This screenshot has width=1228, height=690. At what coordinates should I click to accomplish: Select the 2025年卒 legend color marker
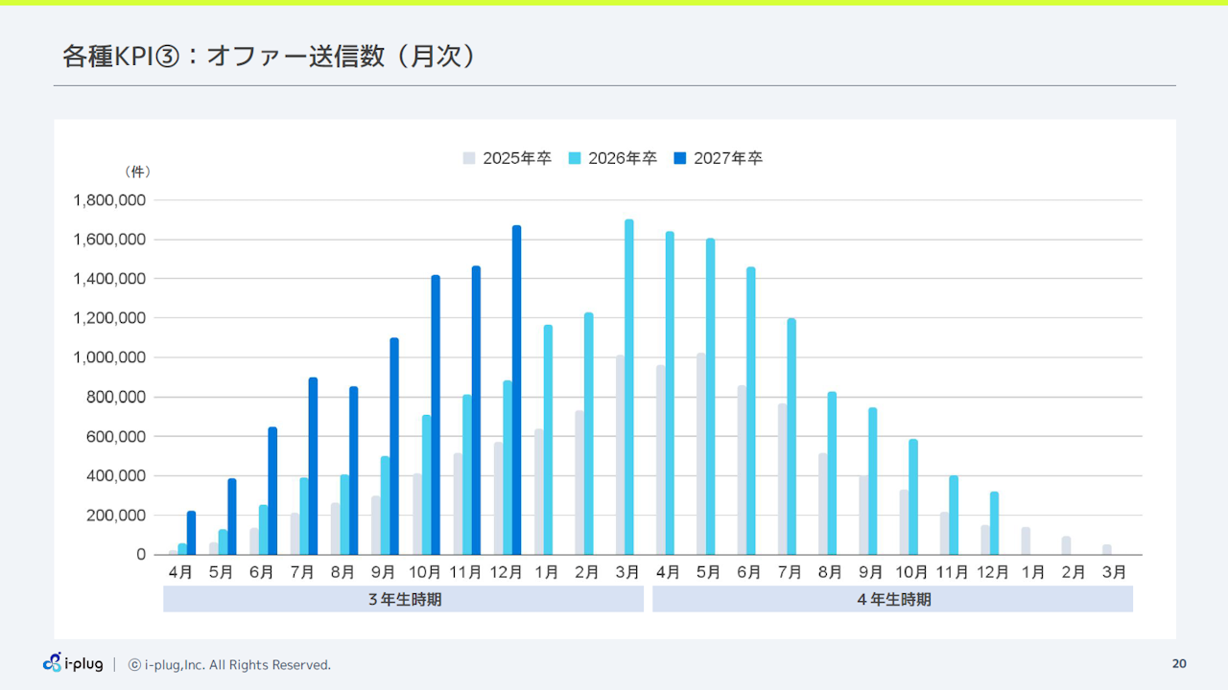point(470,158)
